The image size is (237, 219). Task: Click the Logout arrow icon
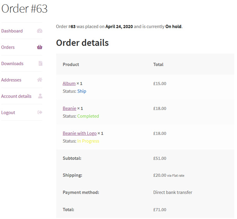coord(40,112)
